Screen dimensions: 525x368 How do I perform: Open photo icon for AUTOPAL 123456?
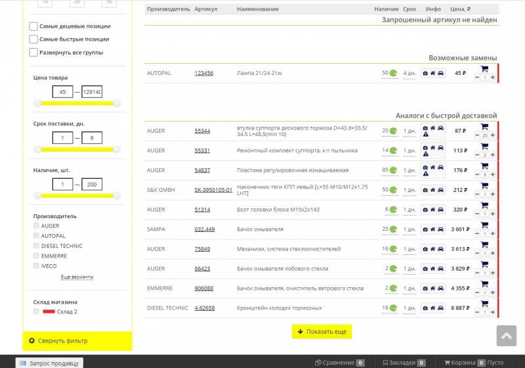pyautogui.click(x=425, y=73)
